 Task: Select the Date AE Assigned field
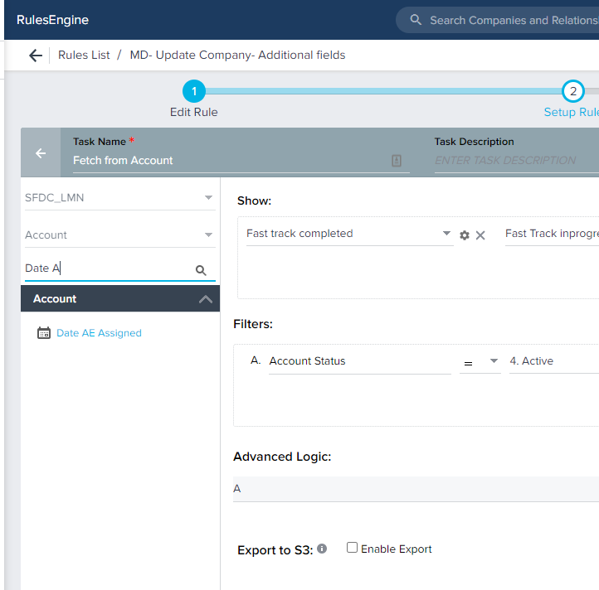pyautogui.click(x=99, y=333)
